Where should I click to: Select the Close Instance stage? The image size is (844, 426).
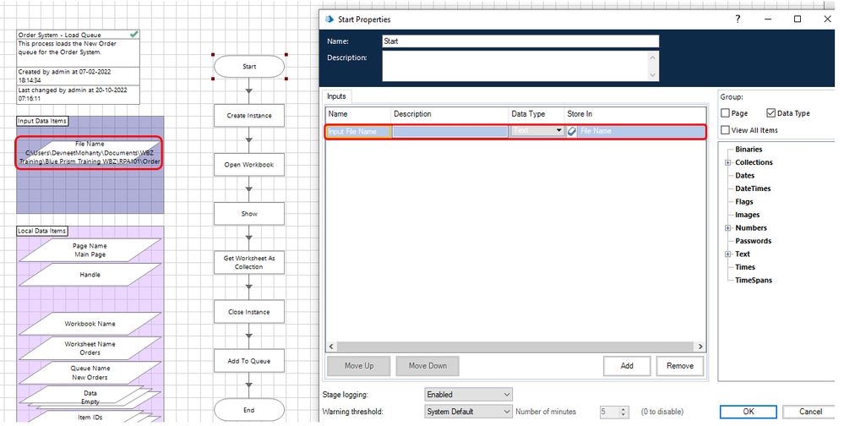pos(248,312)
